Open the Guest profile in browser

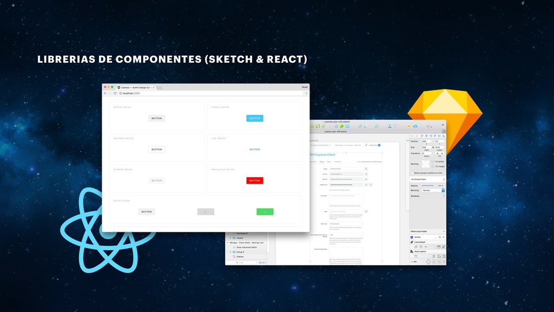(305, 87)
